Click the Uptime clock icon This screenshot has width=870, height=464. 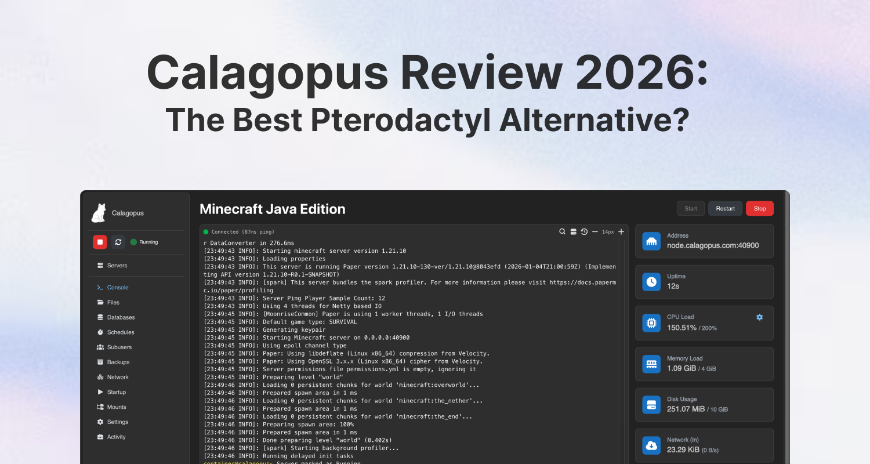651,282
